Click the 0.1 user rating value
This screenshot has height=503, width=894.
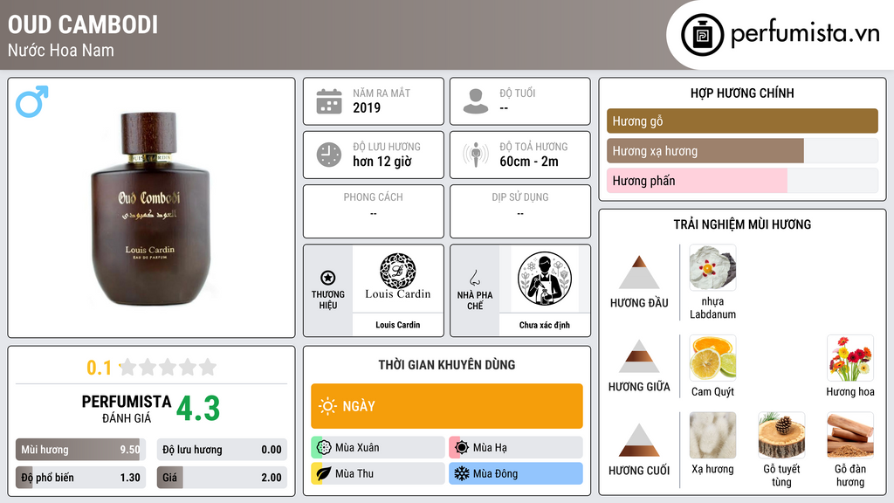point(100,368)
